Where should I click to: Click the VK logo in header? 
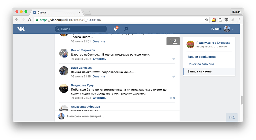coord(21,29)
